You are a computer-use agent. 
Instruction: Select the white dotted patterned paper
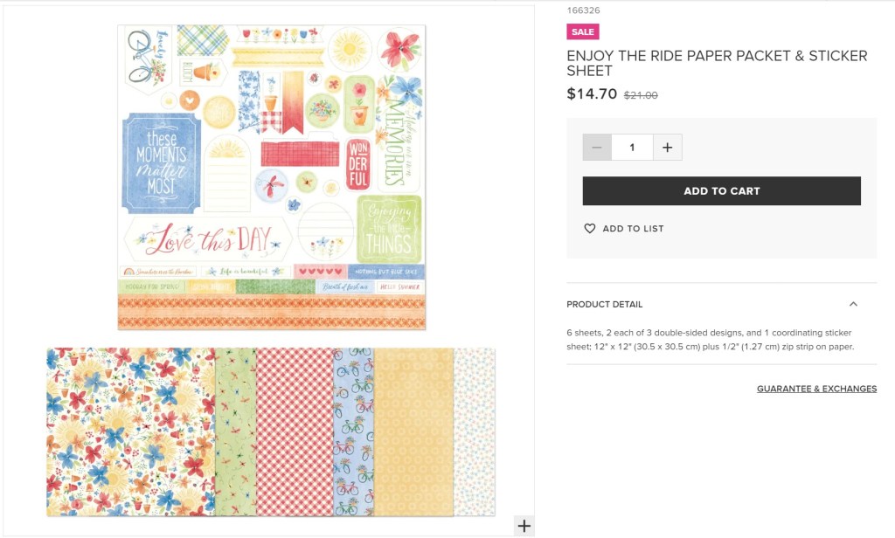coord(474,431)
